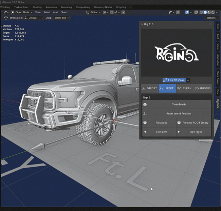Click the 3D cursor at the wheel
Screen dimensions: 221x211
(114, 121)
